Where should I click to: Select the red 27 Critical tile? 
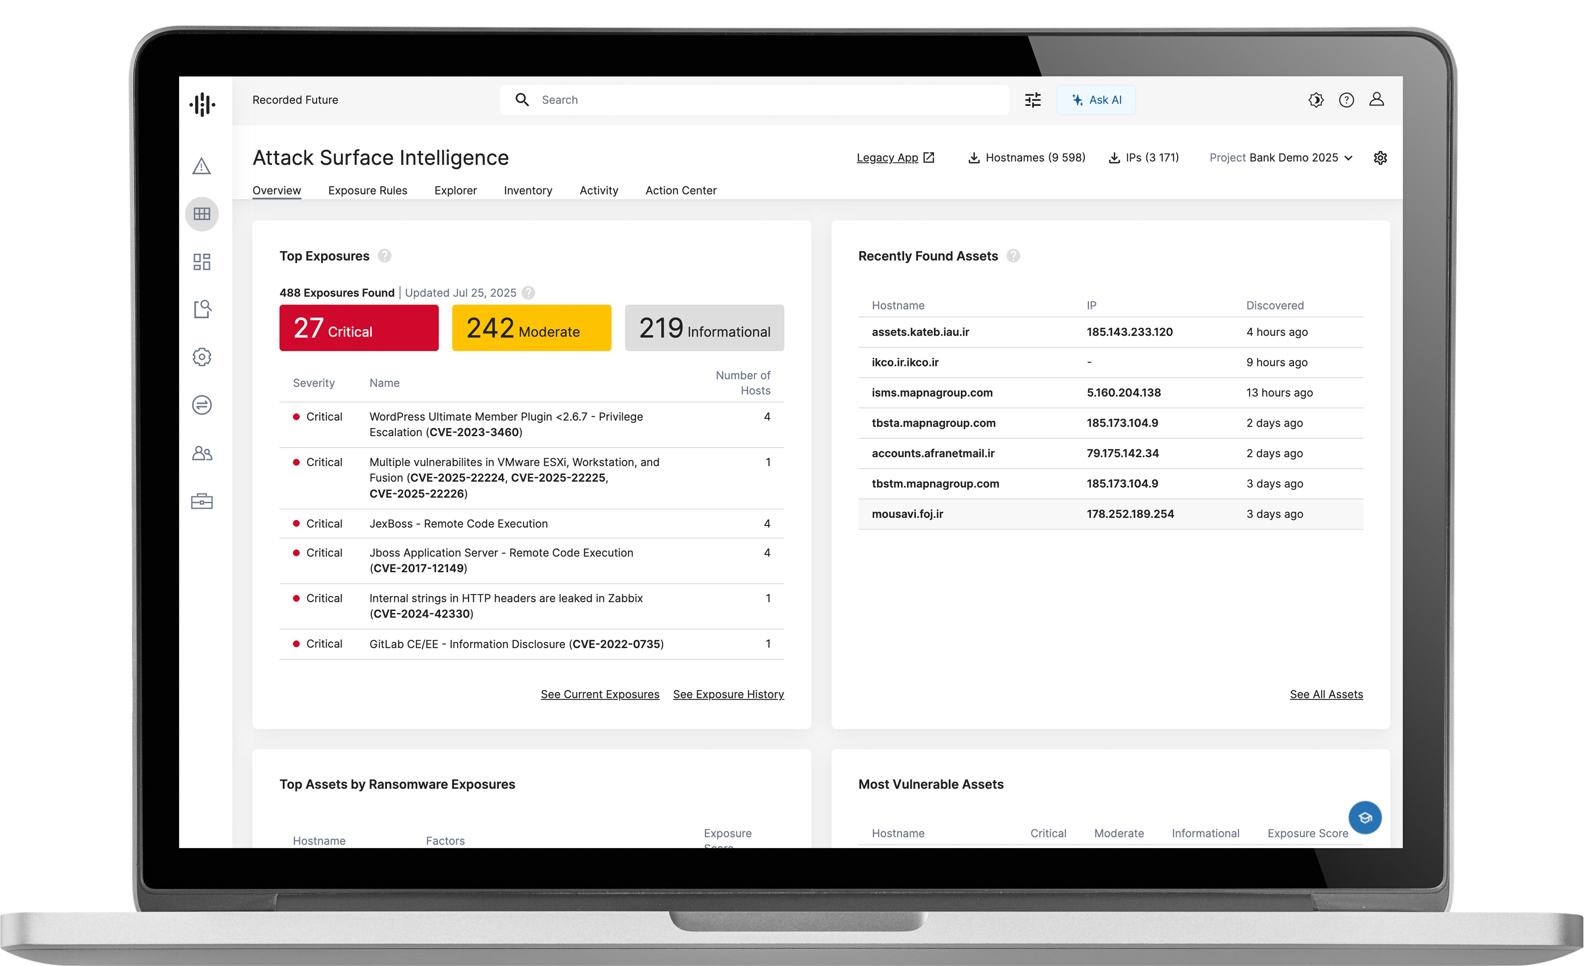pyautogui.click(x=359, y=328)
